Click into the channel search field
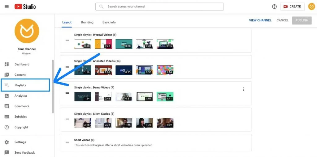Image resolution: width=317 pixels, height=157 pixels. pos(159,6)
